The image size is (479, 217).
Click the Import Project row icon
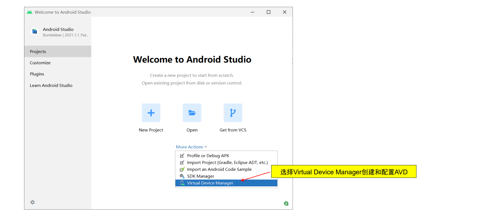tap(182, 163)
